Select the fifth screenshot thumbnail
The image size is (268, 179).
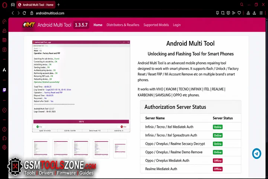pos(120,148)
